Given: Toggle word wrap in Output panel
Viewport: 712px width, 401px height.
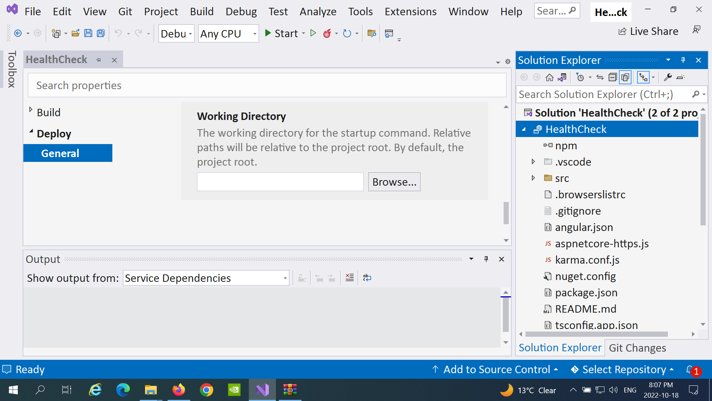Looking at the screenshot, I should (367, 278).
